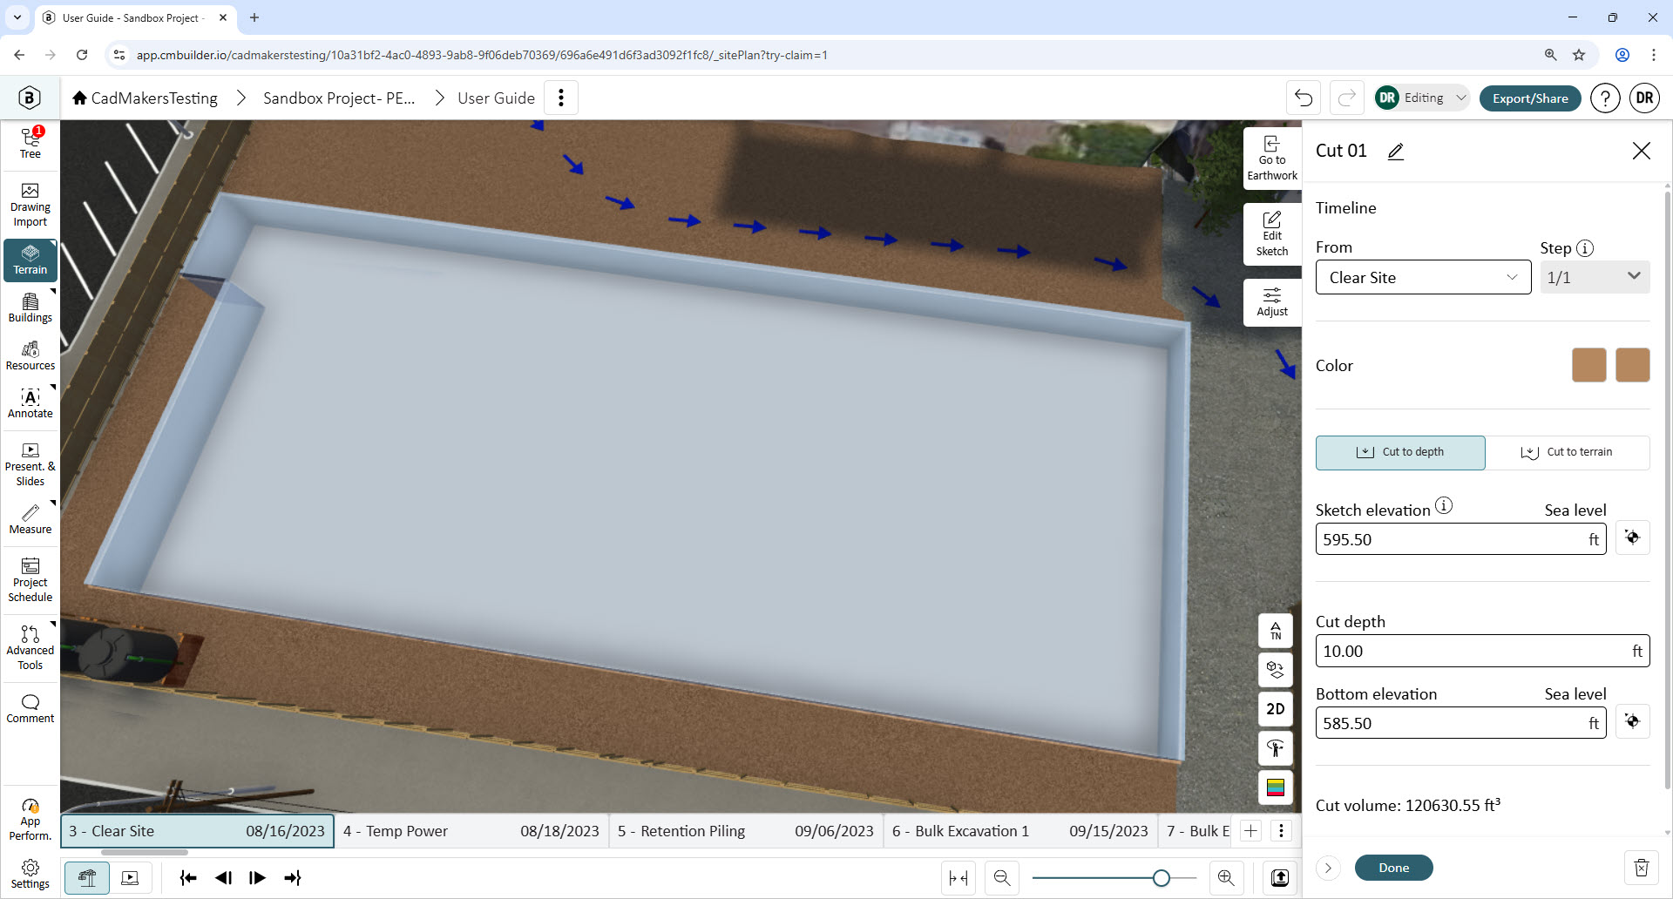Select 3 - Clear Site timeline step
This screenshot has width=1673, height=899.
coord(197,831)
